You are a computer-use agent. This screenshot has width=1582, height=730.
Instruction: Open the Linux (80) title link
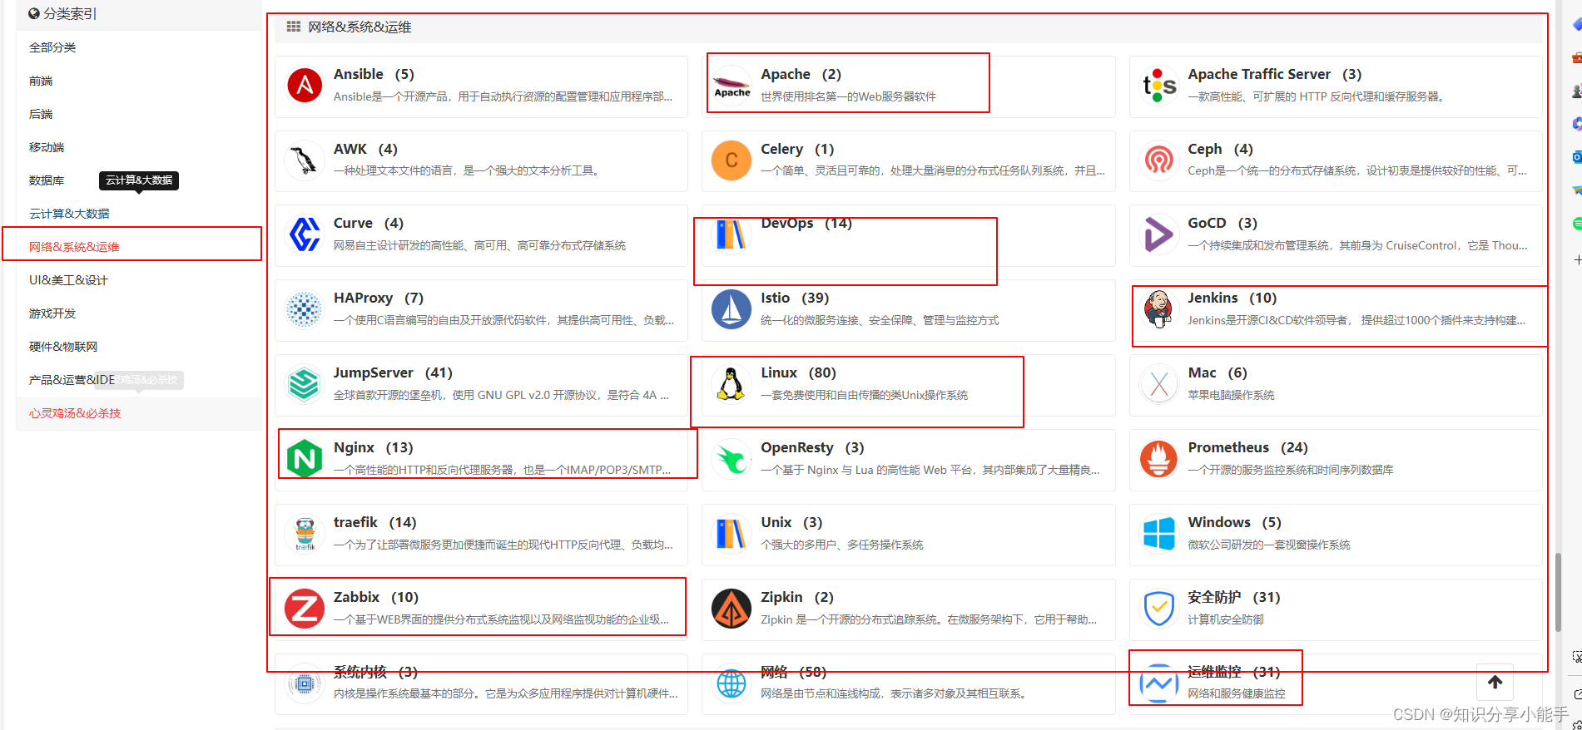click(798, 372)
